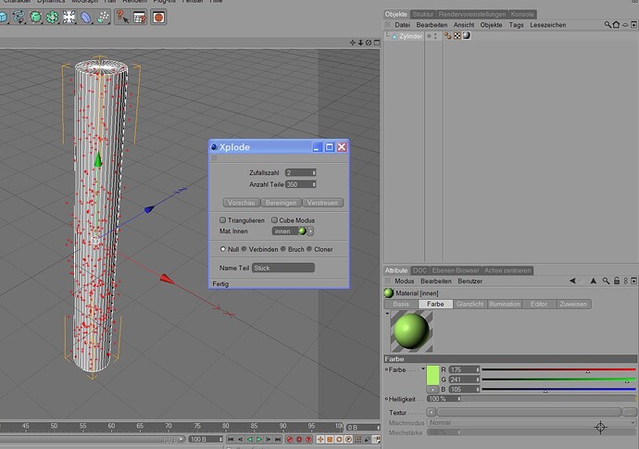Screen dimensions: 639x449
Task: Click the viewport move camera icon
Action: coord(353,43)
